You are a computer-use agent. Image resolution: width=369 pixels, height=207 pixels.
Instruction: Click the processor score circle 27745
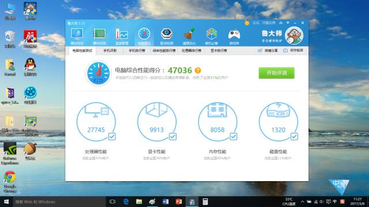coord(96,121)
